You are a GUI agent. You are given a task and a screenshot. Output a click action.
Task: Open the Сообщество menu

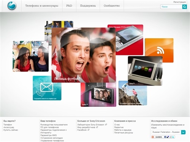coord(112,6)
